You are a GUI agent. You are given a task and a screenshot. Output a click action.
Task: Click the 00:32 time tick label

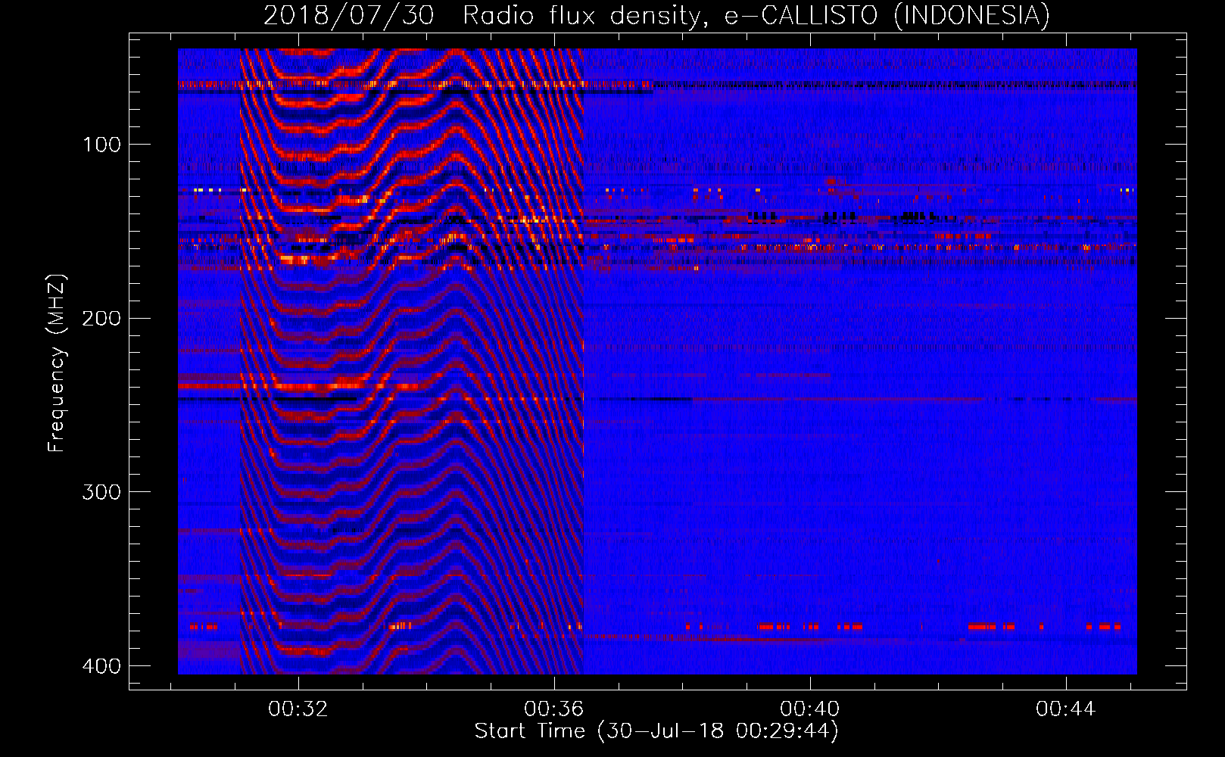298,709
